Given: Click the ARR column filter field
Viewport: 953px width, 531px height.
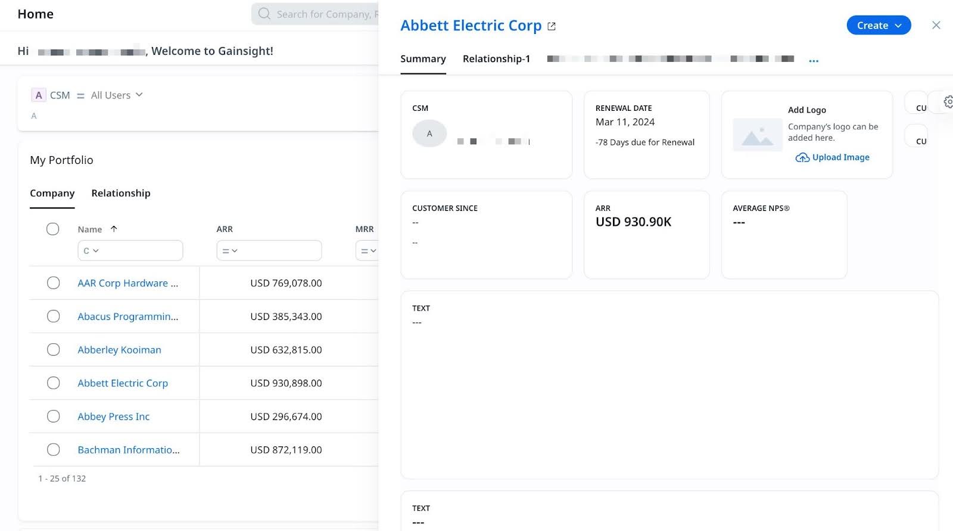Looking at the screenshot, I should point(269,251).
